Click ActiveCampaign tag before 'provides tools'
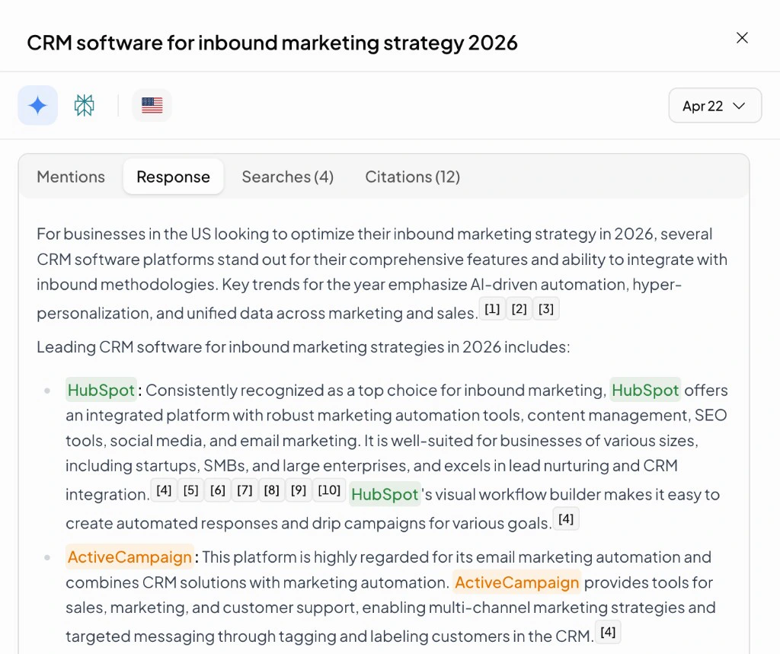This screenshot has height=654, width=780. (517, 582)
